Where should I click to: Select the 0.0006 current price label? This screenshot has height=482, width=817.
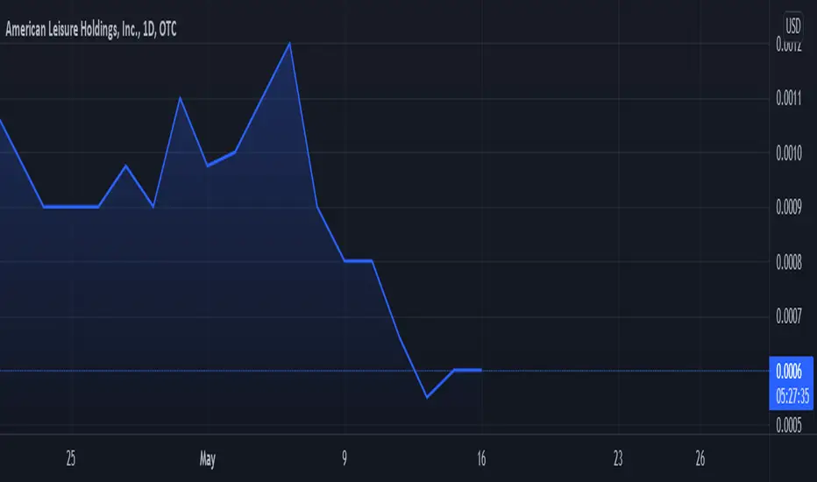pyautogui.click(x=789, y=371)
